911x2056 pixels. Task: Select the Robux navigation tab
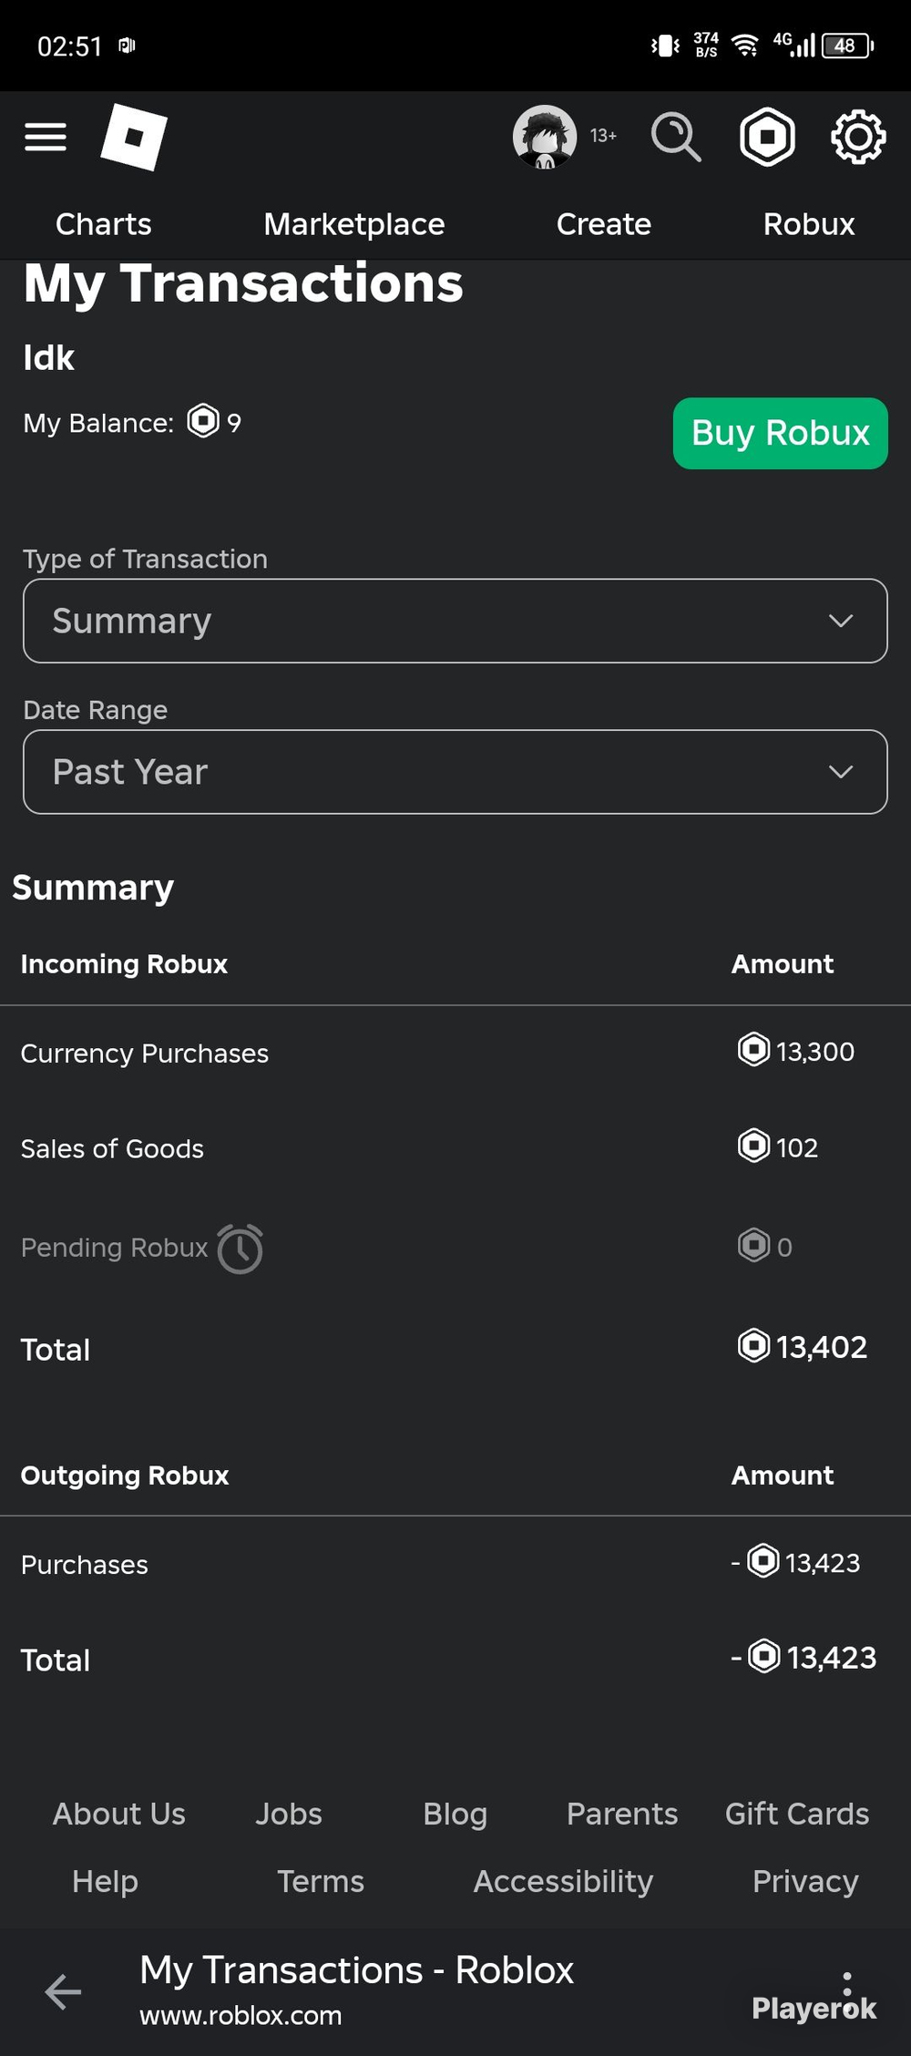pos(809,224)
